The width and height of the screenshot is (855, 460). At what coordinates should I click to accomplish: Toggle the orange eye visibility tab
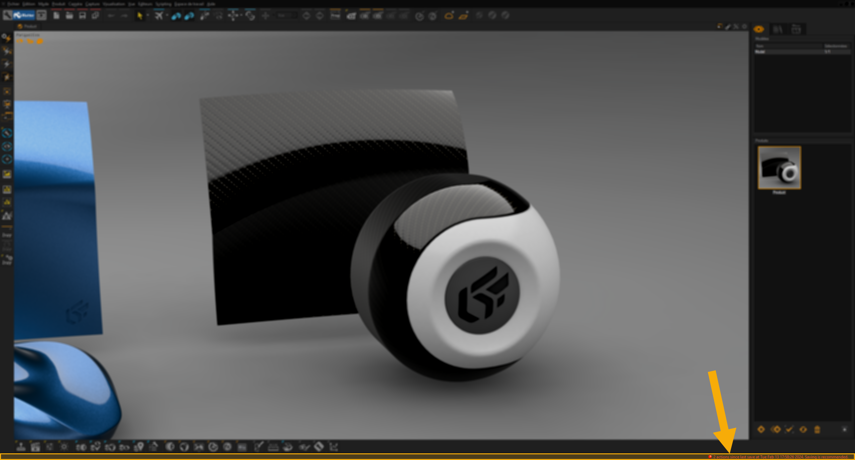(x=759, y=29)
